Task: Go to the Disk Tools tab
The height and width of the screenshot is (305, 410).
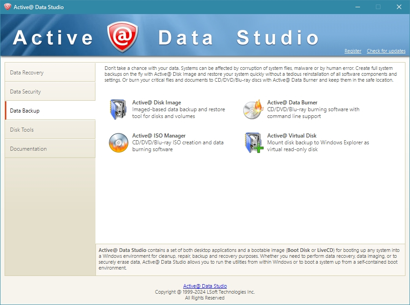Action: [50, 130]
